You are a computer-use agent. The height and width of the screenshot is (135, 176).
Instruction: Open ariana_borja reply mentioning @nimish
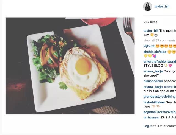[x=153, y=87]
